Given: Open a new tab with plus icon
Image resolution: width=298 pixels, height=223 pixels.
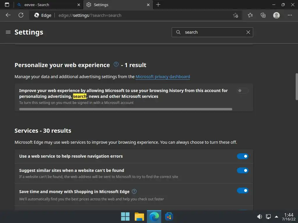Looking at the screenshot, I should (x=158, y=5).
